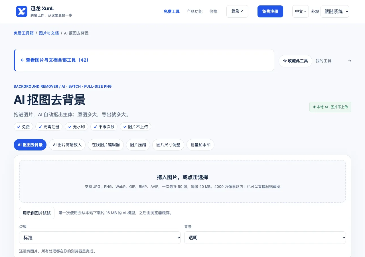The width and height of the screenshot is (365, 257).
Task: Switch to the AI 图片高清放大 tab
Action: pos(67,145)
